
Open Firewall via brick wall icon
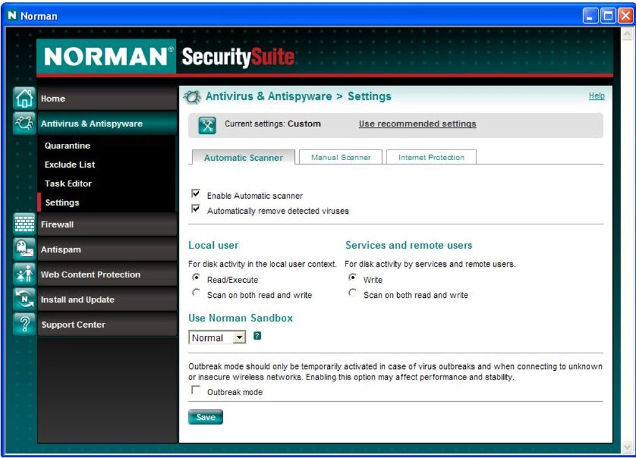pos(24,224)
